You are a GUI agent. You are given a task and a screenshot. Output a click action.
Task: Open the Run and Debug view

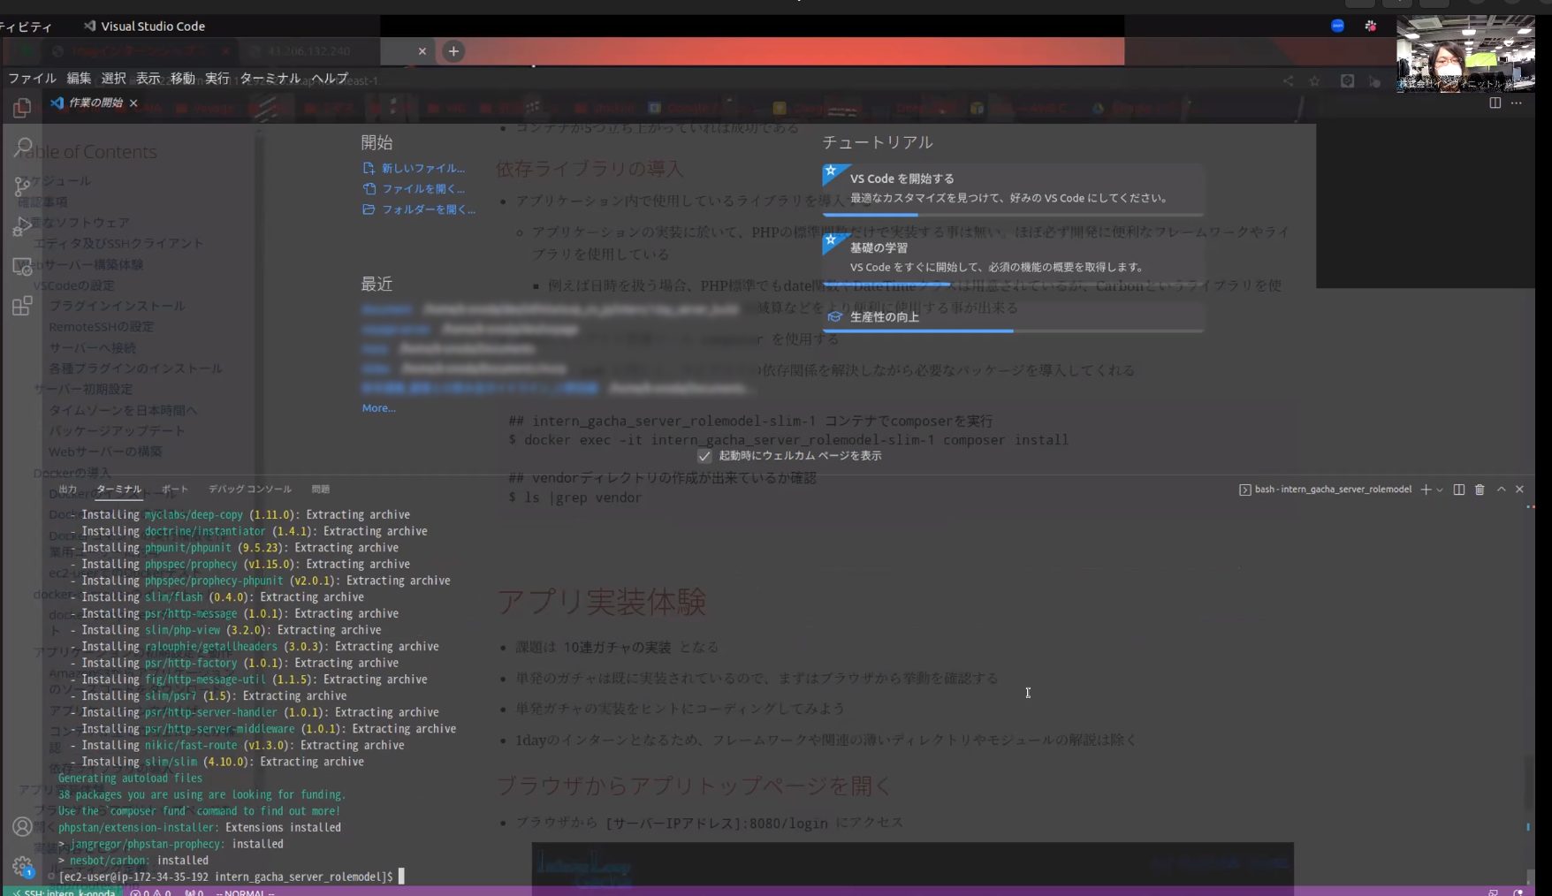(x=22, y=226)
